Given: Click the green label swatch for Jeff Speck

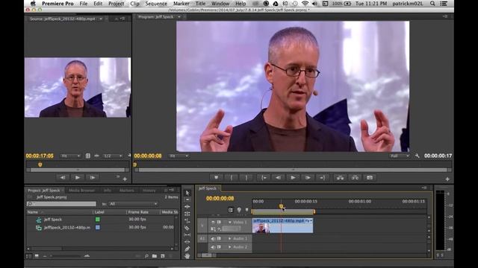Looking at the screenshot, I should (x=98, y=219).
